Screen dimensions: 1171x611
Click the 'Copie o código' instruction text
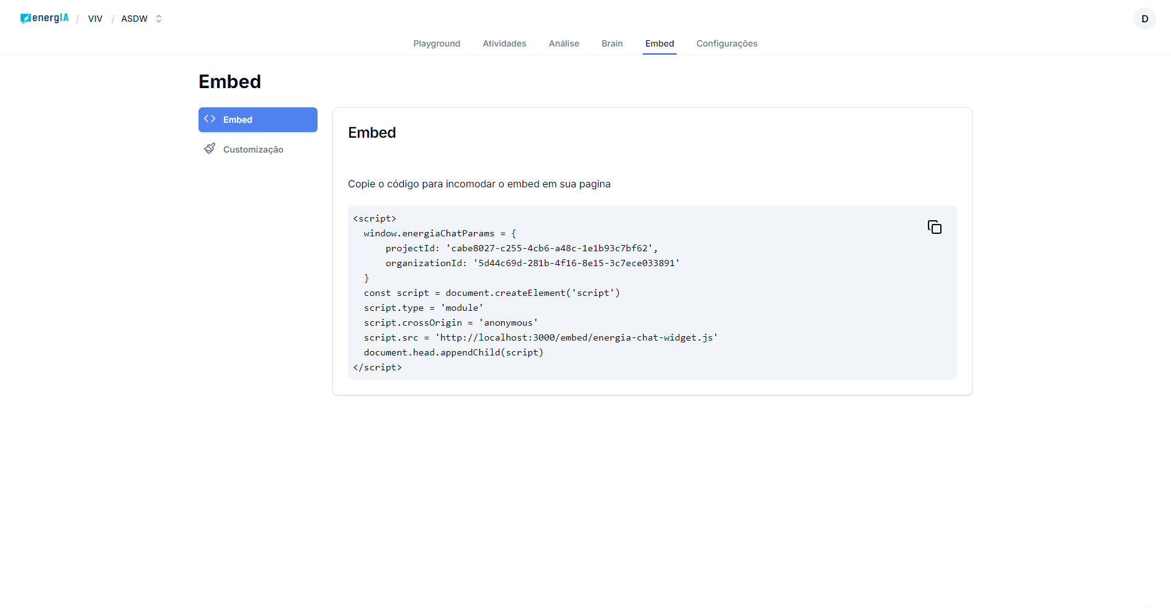[479, 184]
